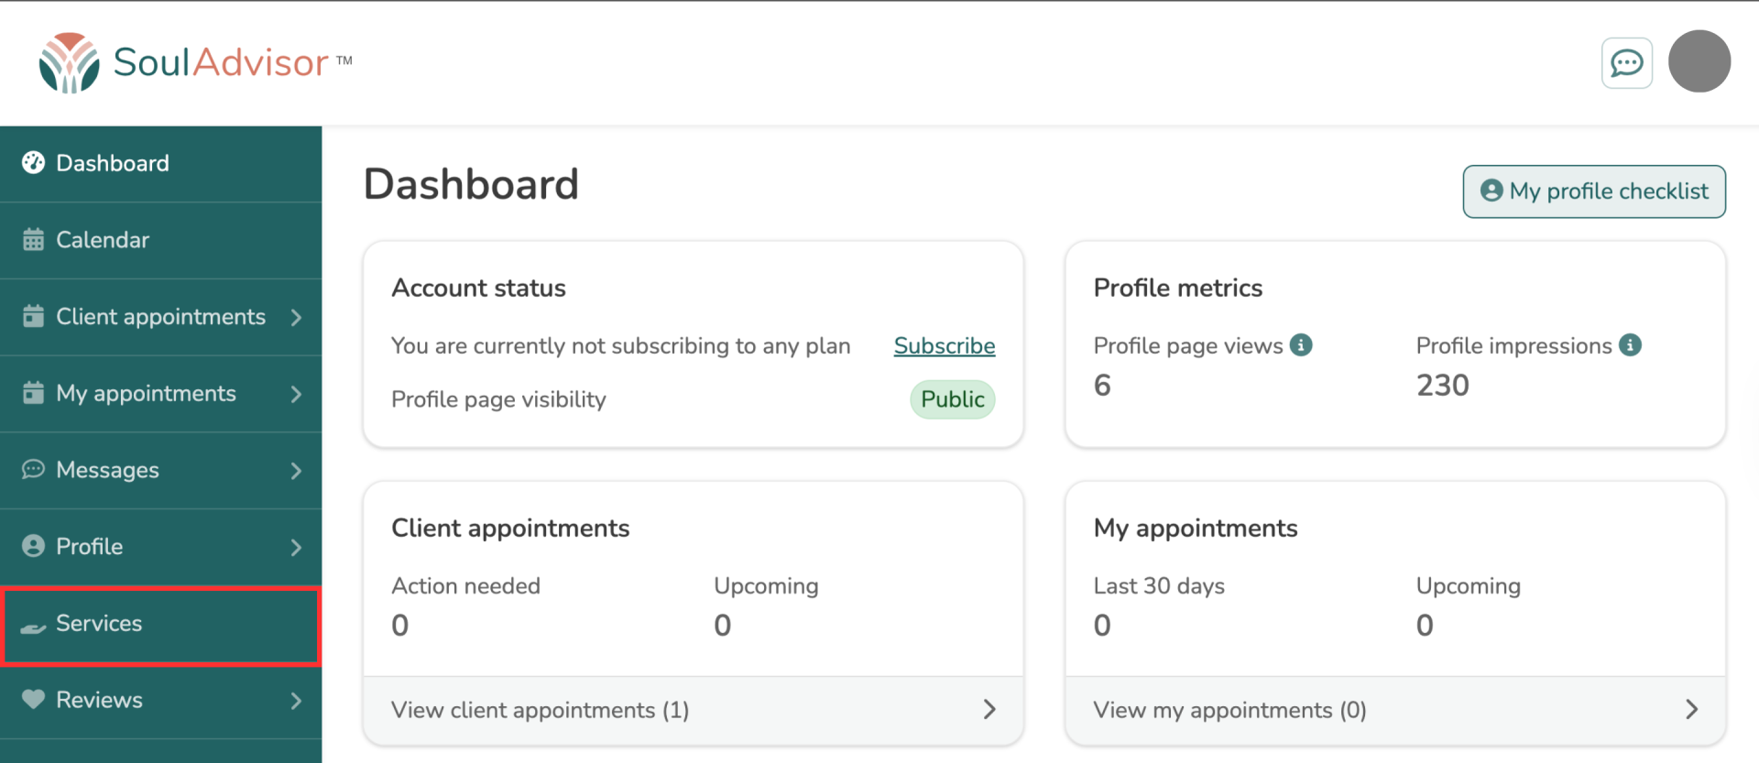Click the Reviews heart icon in sidebar

click(x=33, y=700)
